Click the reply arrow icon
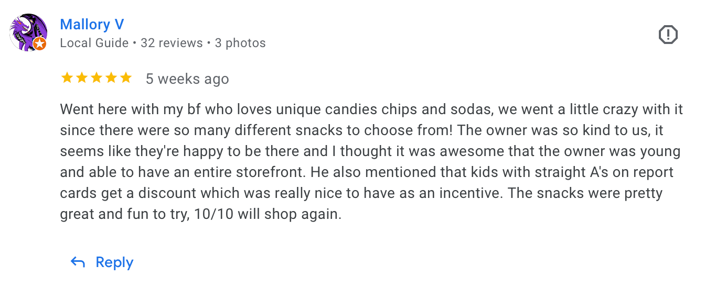This screenshot has height=288, width=705. [x=78, y=262]
